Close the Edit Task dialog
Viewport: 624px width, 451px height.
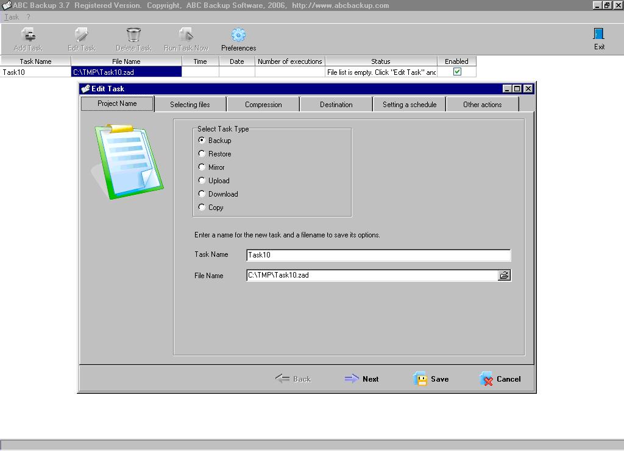click(x=528, y=89)
